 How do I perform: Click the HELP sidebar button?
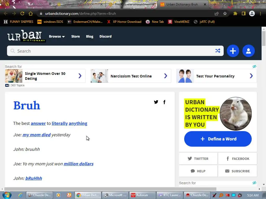click(198, 171)
